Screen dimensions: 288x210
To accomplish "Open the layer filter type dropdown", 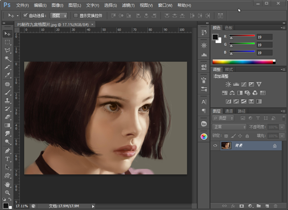I will coord(223,118).
